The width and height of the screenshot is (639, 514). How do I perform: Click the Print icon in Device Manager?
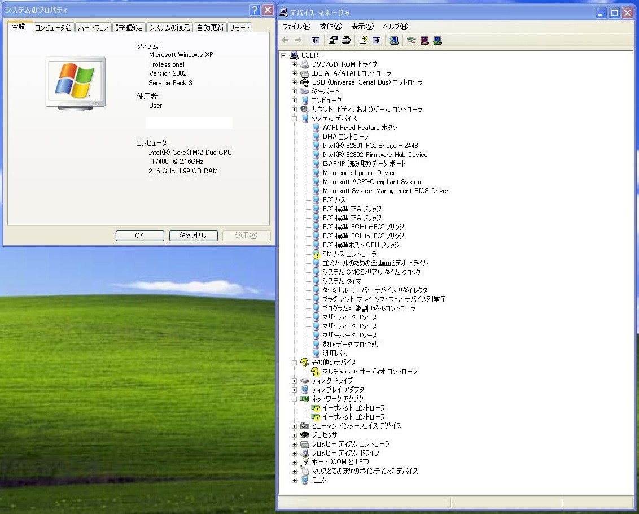(346, 40)
